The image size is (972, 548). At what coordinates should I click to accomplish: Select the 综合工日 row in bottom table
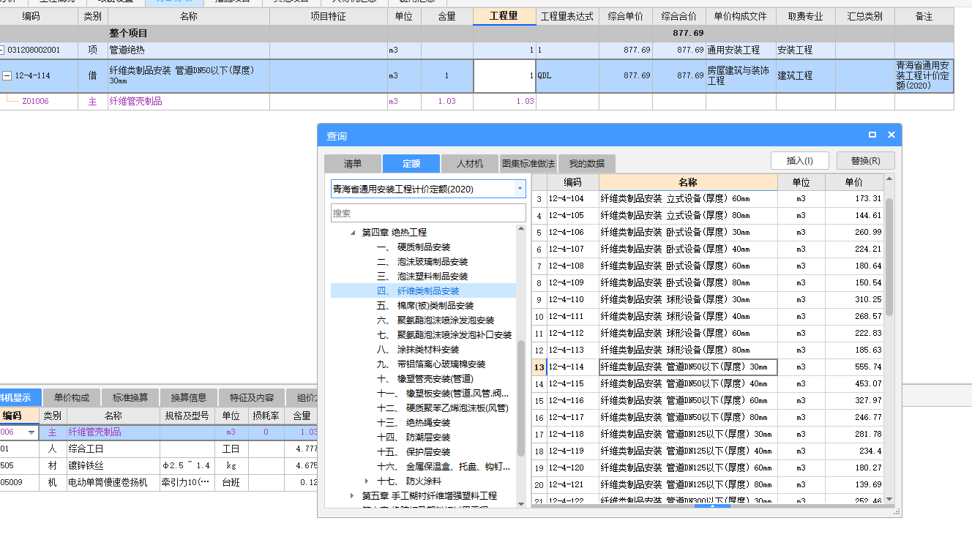click(x=159, y=449)
